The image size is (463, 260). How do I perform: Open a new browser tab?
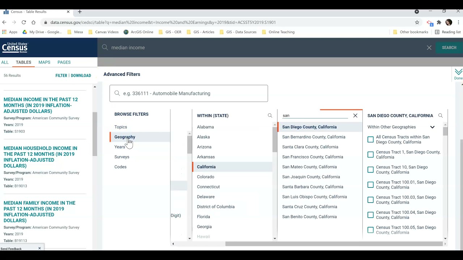[x=80, y=12]
